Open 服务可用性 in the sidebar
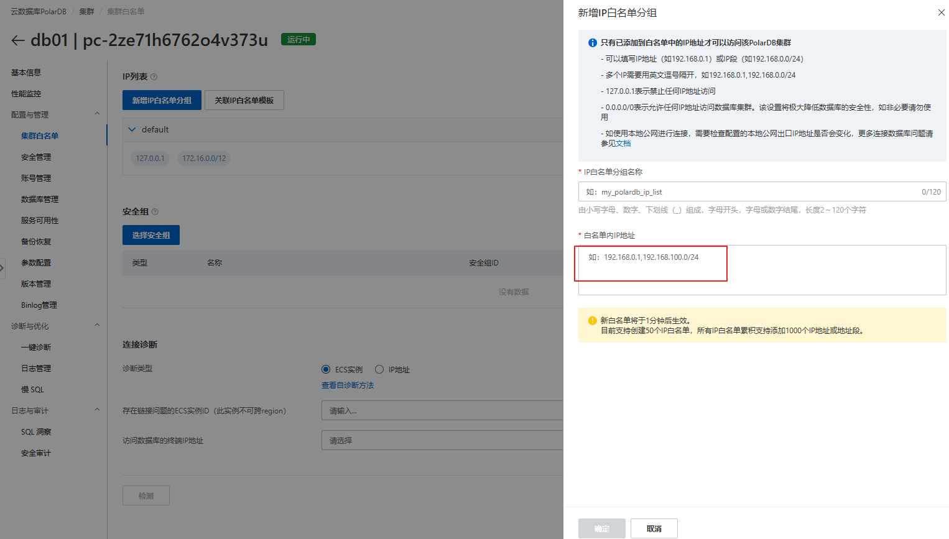The height and width of the screenshot is (539, 949). pos(40,221)
